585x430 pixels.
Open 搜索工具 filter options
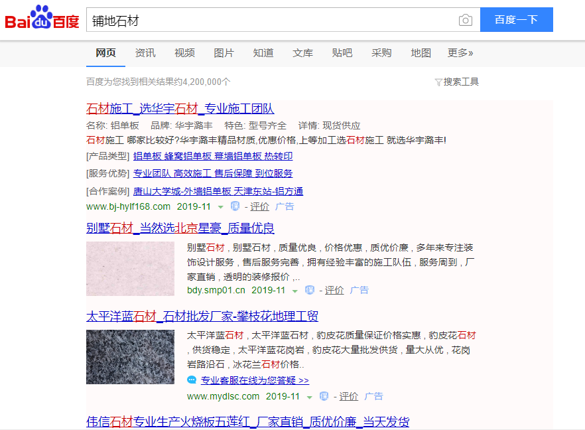[461, 82]
